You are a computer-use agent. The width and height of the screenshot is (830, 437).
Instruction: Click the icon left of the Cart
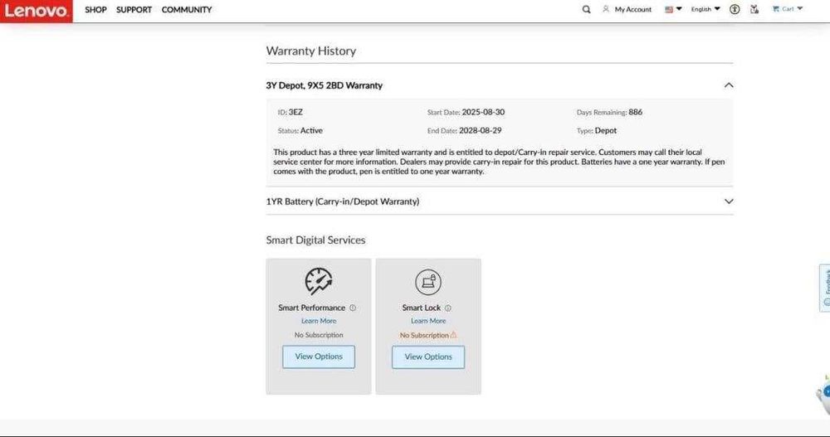pos(754,9)
